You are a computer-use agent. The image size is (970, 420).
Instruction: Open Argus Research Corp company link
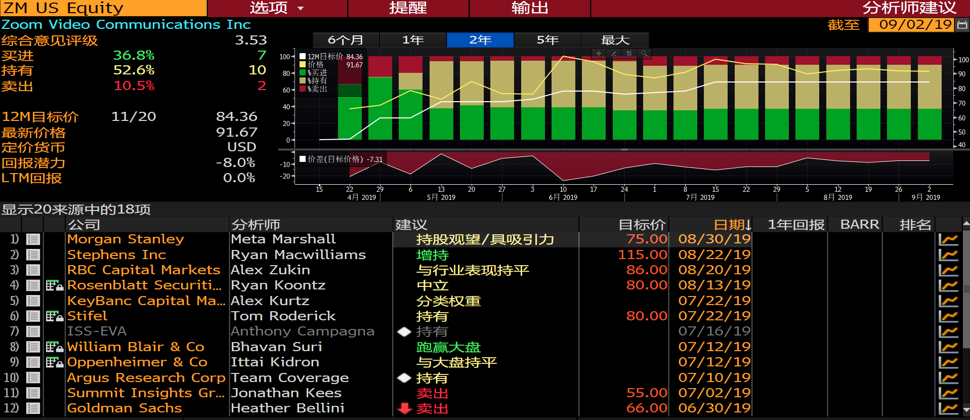click(146, 378)
